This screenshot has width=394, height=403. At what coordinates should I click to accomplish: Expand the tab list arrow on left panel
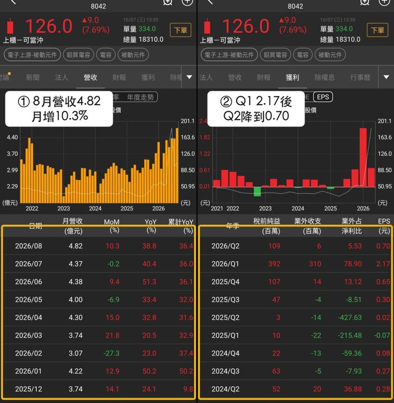click(x=189, y=77)
